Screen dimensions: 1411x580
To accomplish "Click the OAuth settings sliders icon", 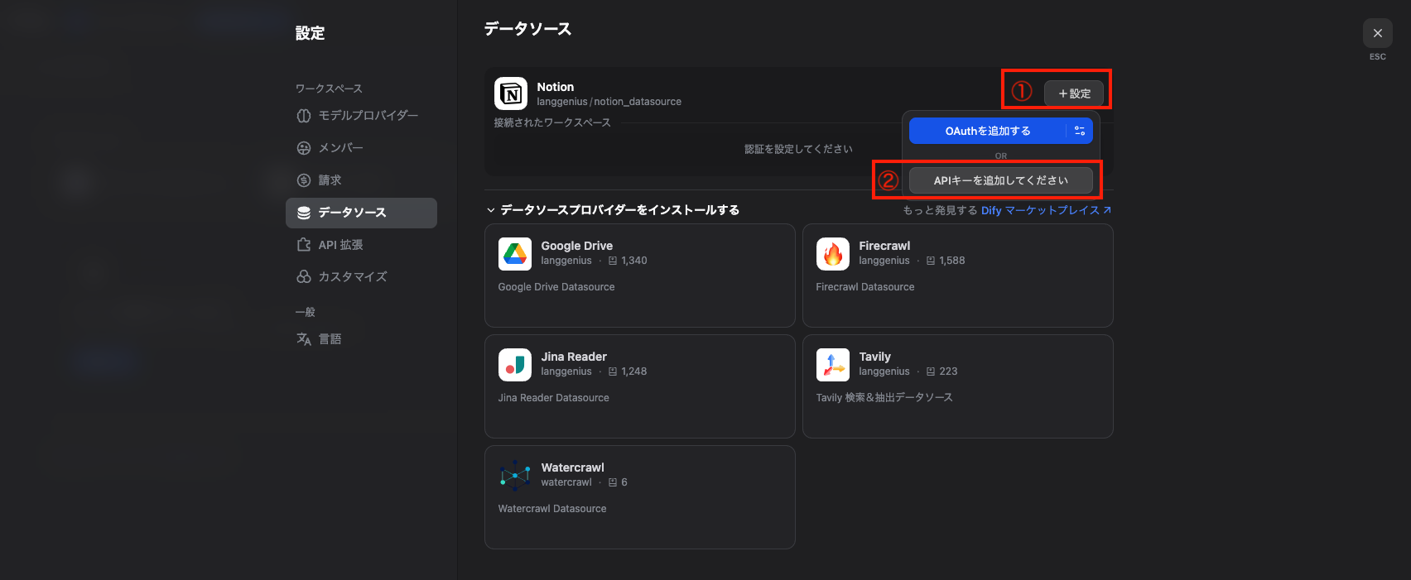I will coord(1080,131).
